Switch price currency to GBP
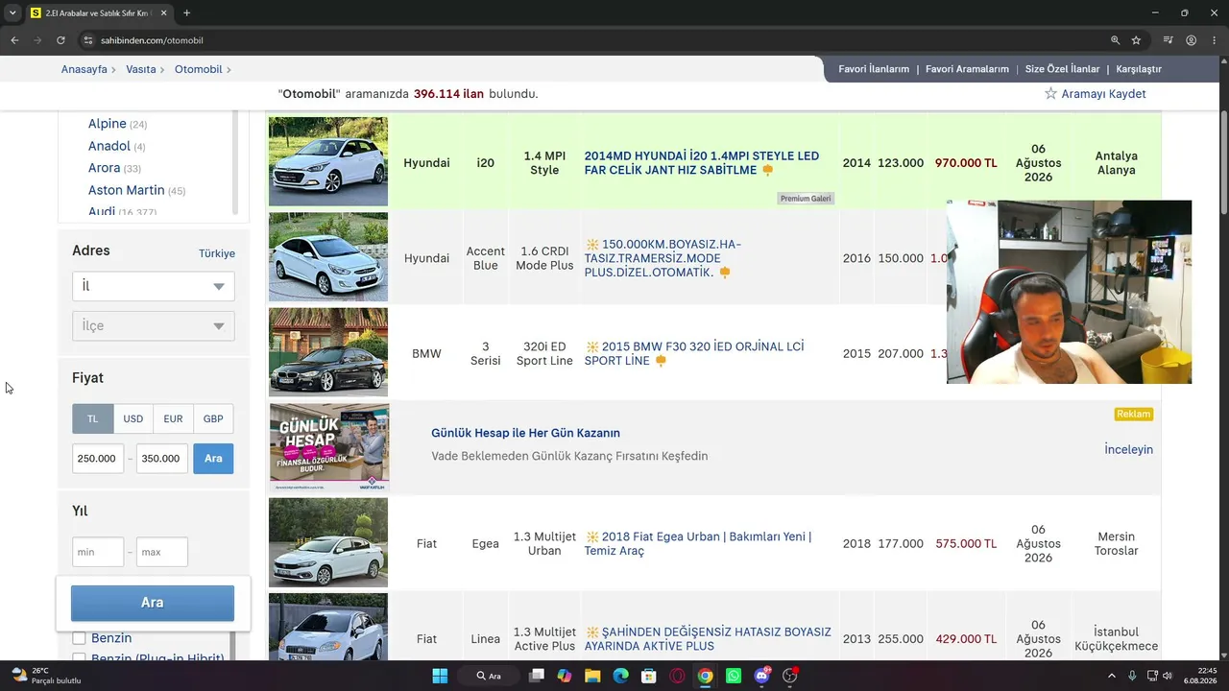Screen dimensions: 1229x691 pos(213,418)
